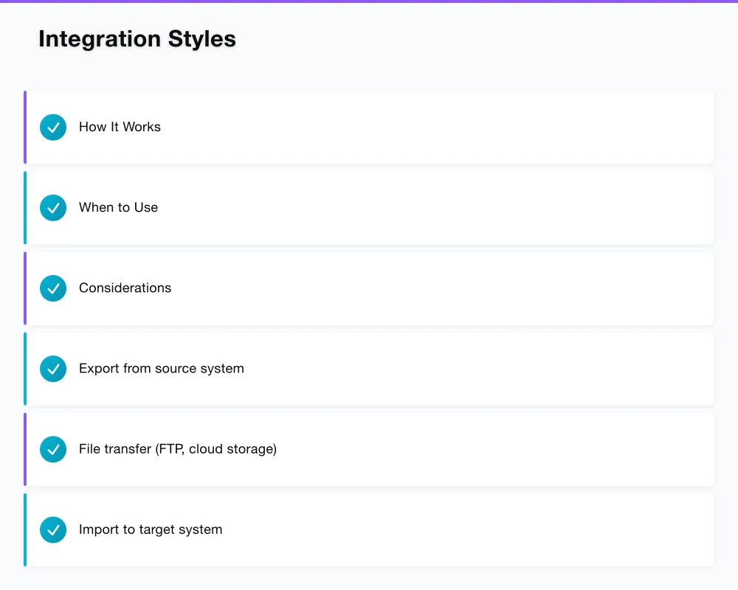Expand the Considerations section
Image resolution: width=738 pixels, height=590 pixels.
(x=369, y=288)
